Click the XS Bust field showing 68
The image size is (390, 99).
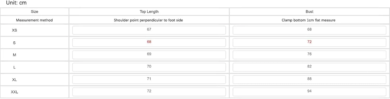[309, 30]
